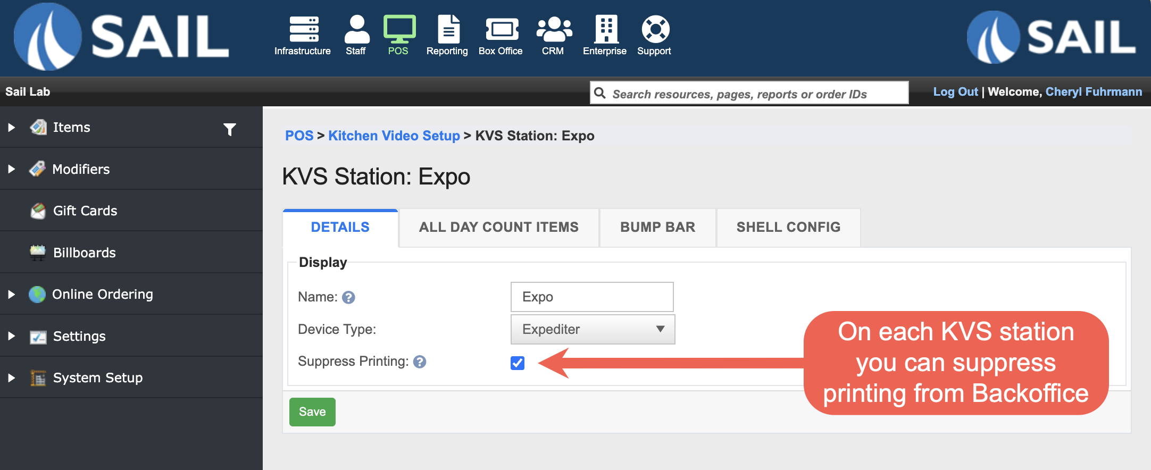Click help icon next to Name
The width and height of the screenshot is (1151, 470).
[348, 297]
